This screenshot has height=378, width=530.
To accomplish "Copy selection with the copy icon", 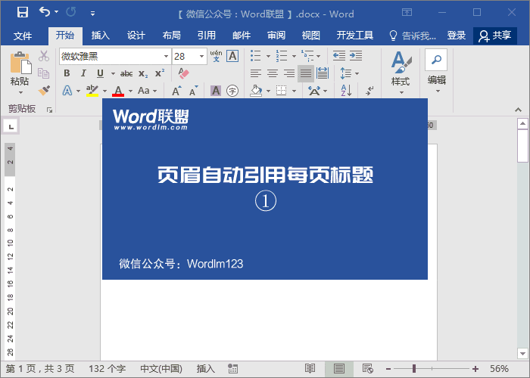I will click(x=44, y=73).
